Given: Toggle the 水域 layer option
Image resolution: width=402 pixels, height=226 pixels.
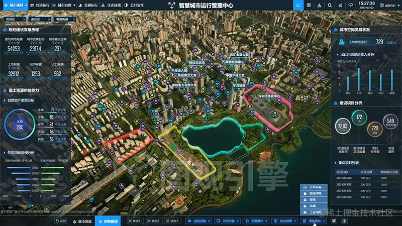Looking at the screenshot, I should pyautogui.click(x=314, y=206).
